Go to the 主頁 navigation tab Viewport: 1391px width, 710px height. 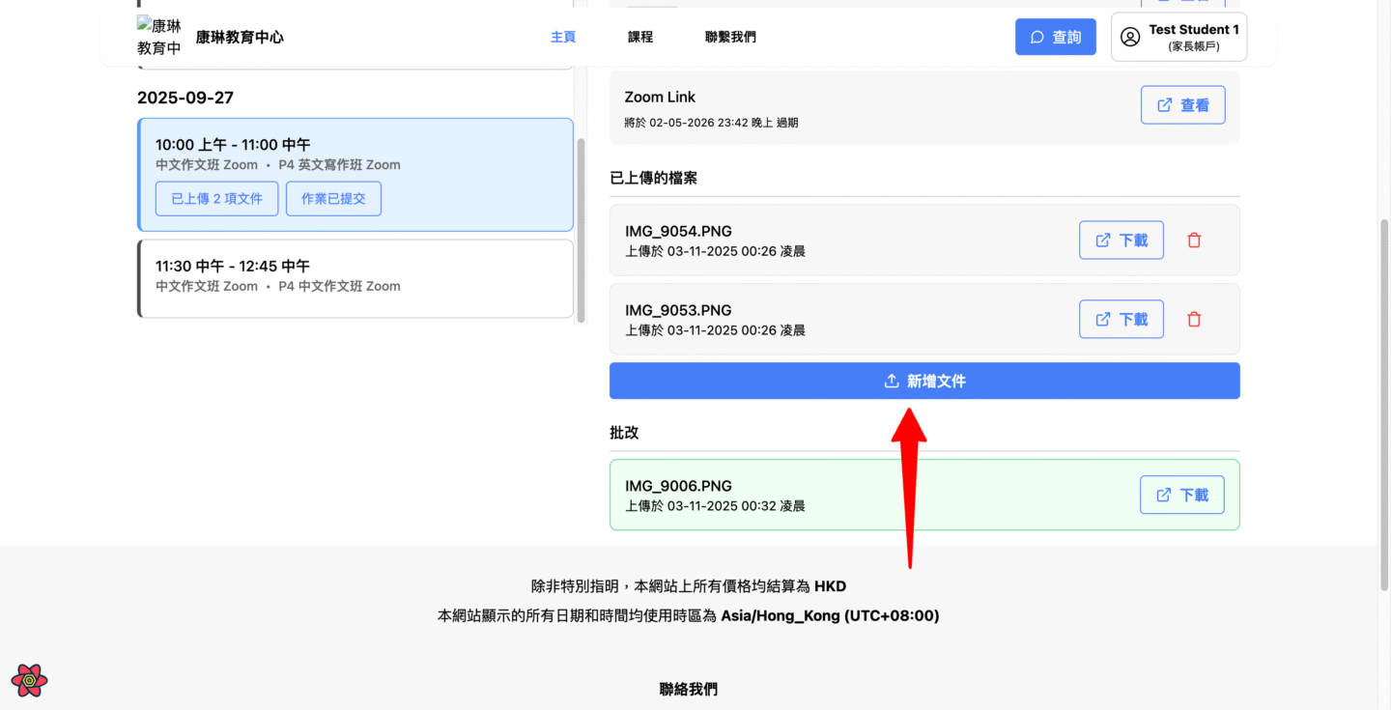[563, 37]
